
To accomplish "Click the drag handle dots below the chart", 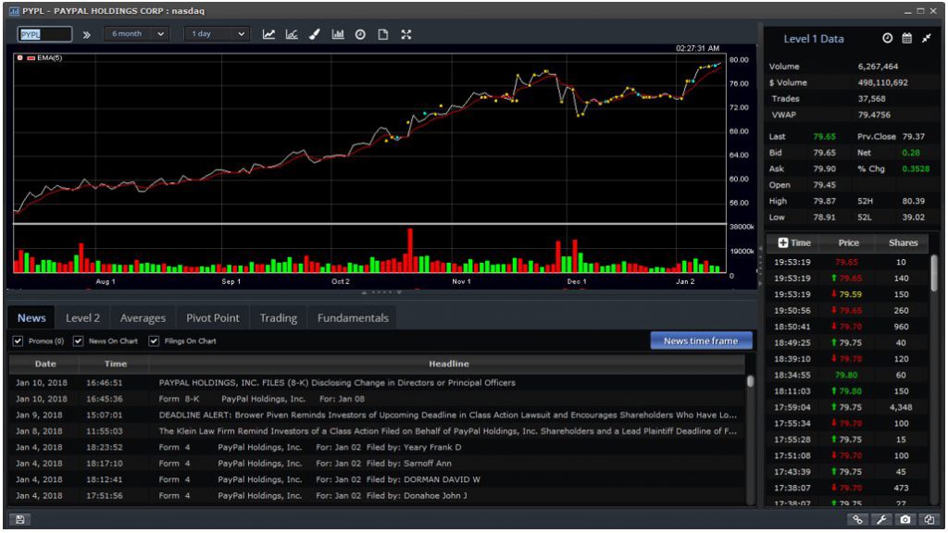I will click(x=382, y=292).
